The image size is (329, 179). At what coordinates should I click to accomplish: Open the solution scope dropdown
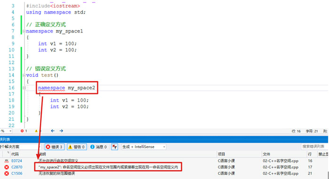tap(21, 147)
